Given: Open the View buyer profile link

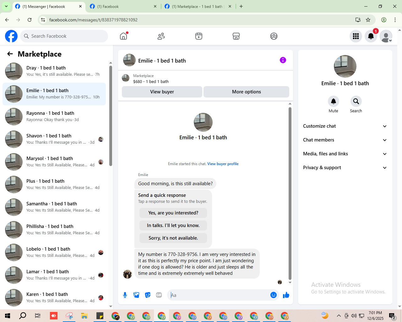Looking at the screenshot, I should point(223,164).
